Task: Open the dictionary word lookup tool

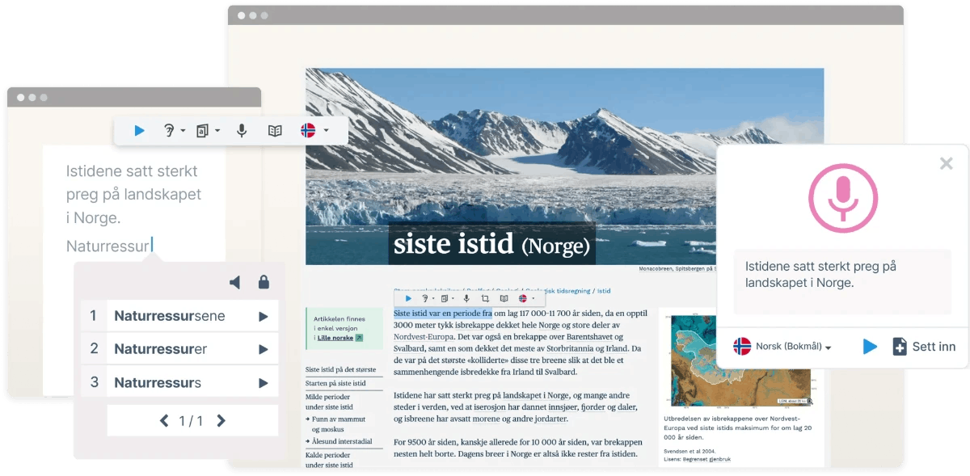Action: pos(204,130)
